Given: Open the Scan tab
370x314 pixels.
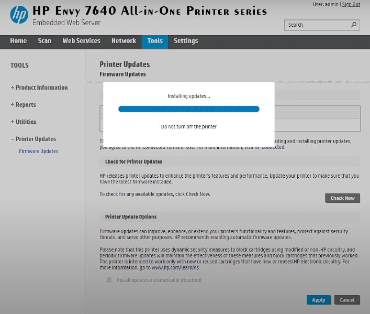Looking at the screenshot, I should (x=44, y=41).
